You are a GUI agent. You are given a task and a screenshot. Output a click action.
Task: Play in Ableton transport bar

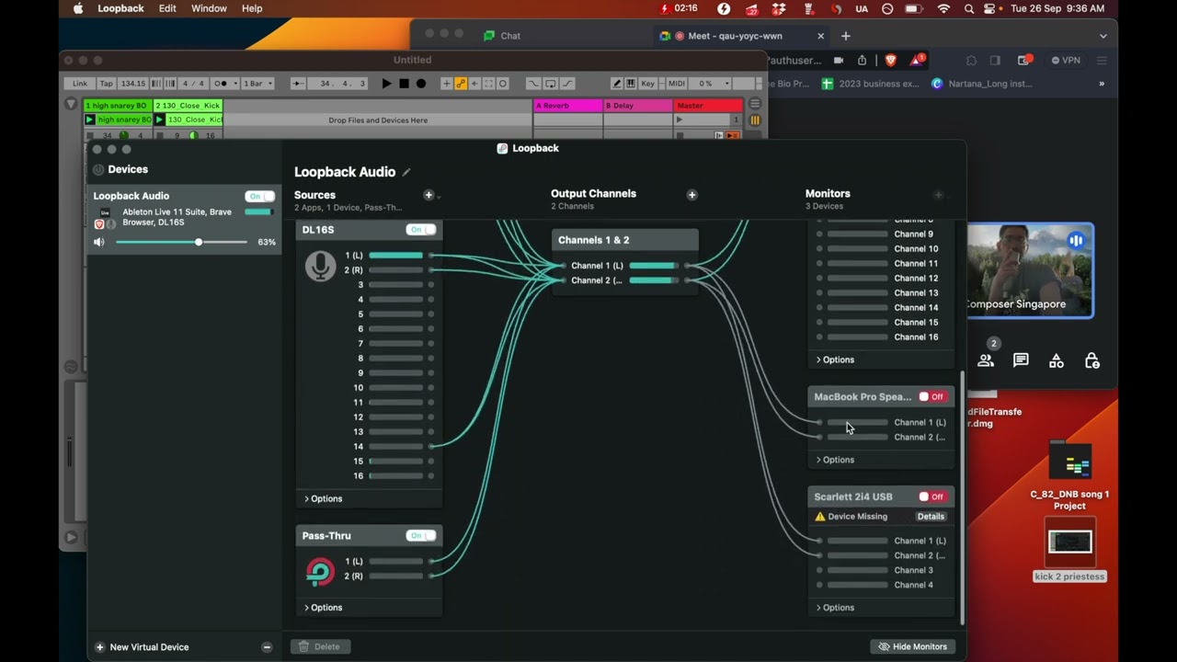[386, 84]
